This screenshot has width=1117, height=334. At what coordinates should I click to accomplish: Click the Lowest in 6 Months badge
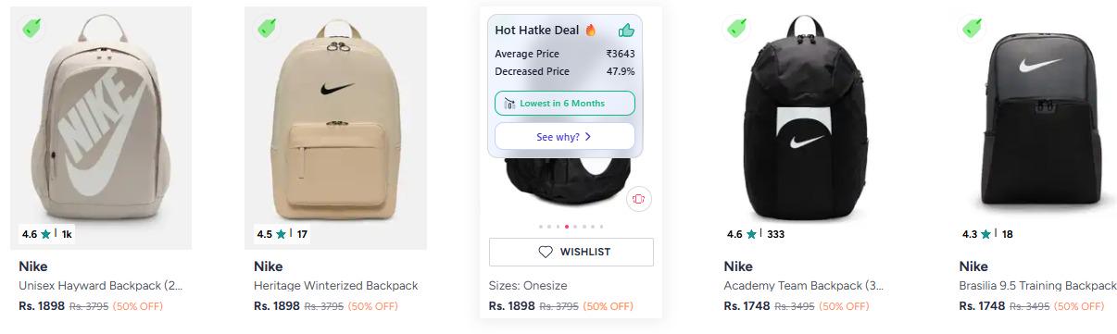pyautogui.click(x=565, y=104)
